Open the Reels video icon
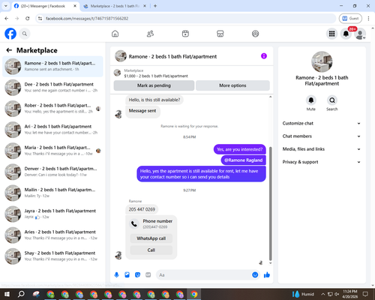Image resolution: width=375 pixels, height=300 pixels. point(185,34)
